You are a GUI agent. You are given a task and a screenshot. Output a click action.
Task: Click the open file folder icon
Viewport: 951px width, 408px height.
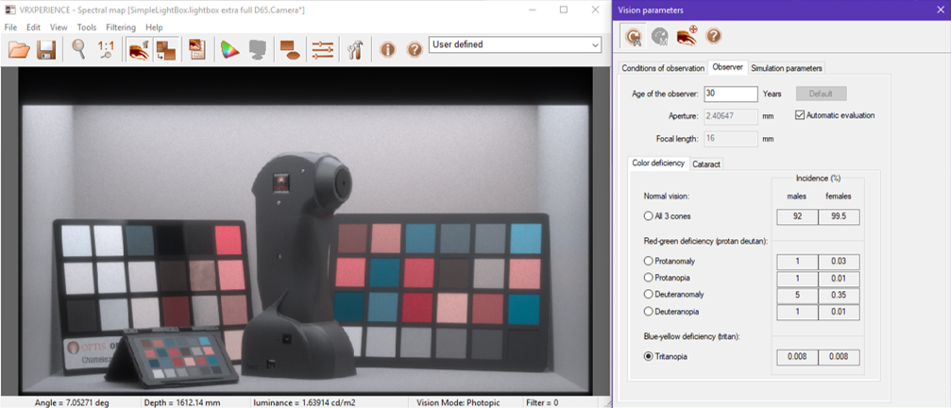click(18, 50)
